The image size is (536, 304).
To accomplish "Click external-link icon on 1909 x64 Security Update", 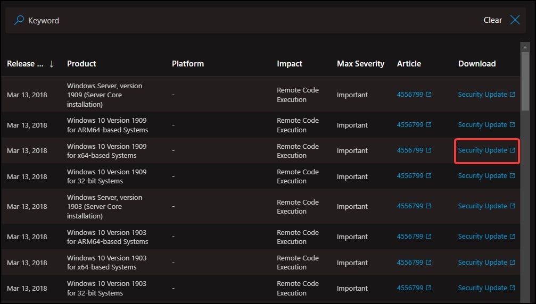I will tap(512, 150).
